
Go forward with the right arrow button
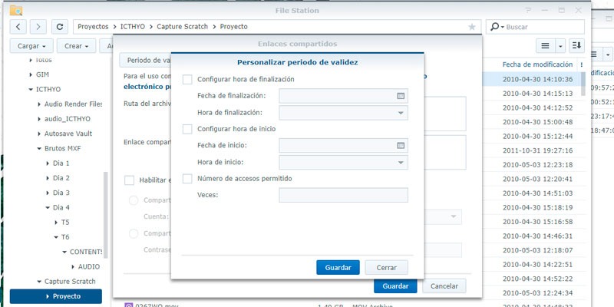tap(38, 27)
